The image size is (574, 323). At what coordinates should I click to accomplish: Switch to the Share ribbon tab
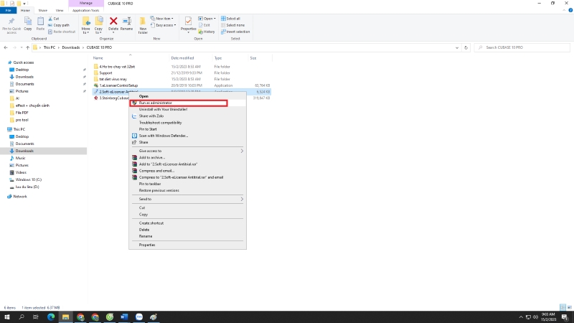42,11
